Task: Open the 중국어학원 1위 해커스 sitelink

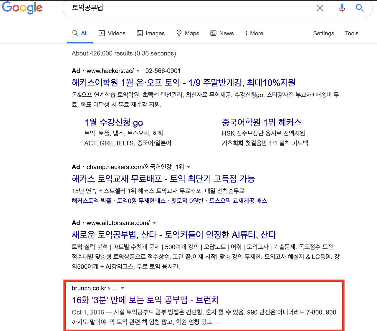Action: tap(262, 122)
